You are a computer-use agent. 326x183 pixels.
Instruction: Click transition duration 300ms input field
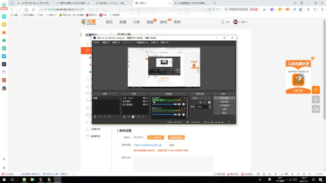pos(202,107)
